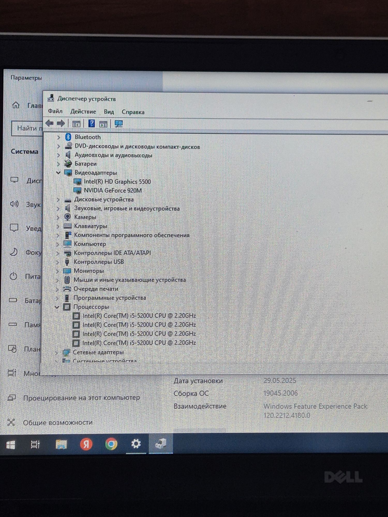Select the Intel(R) HD Graphics 5500 adapter
This screenshot has width=388, height=517.
pyautogui.click(x=117, y=181)
